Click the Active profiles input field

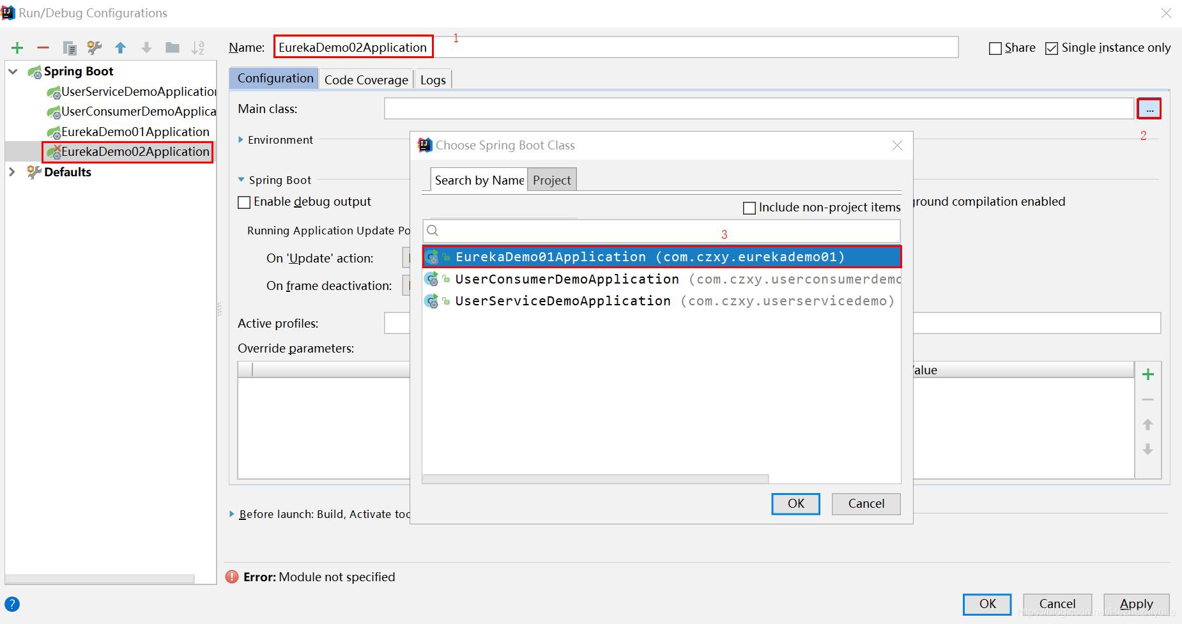[x=772, y=323]
